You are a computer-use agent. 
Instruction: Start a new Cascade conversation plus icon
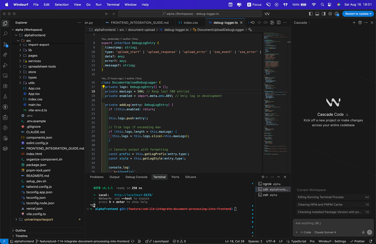click(354, 23)
